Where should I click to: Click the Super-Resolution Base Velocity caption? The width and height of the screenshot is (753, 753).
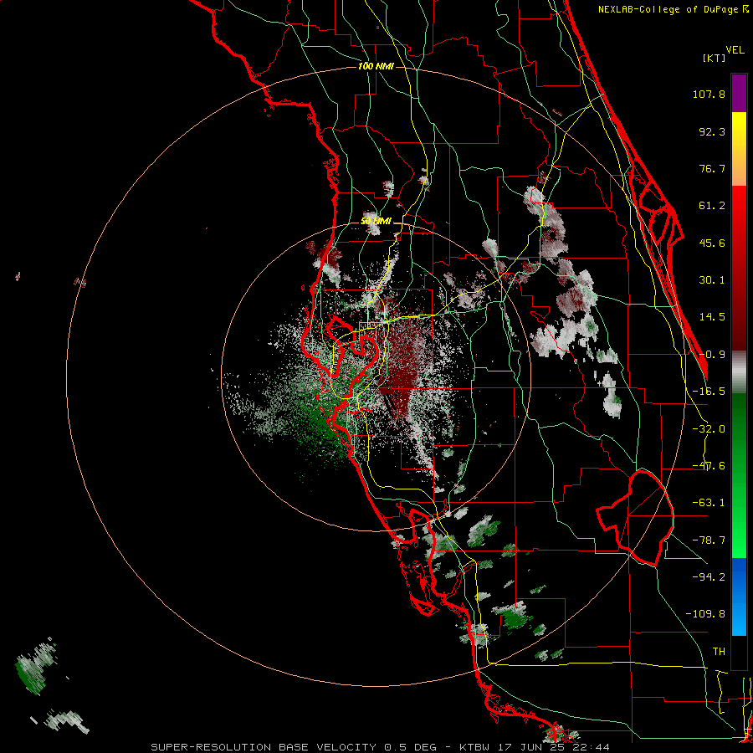(x=381, y=747)
